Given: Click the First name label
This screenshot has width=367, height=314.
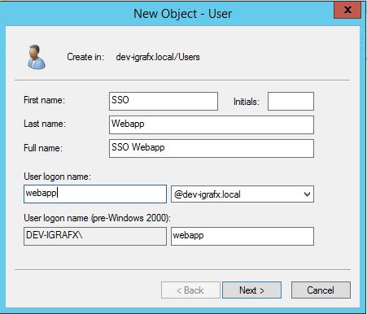Looking at the screenshot, I should 44,100.
